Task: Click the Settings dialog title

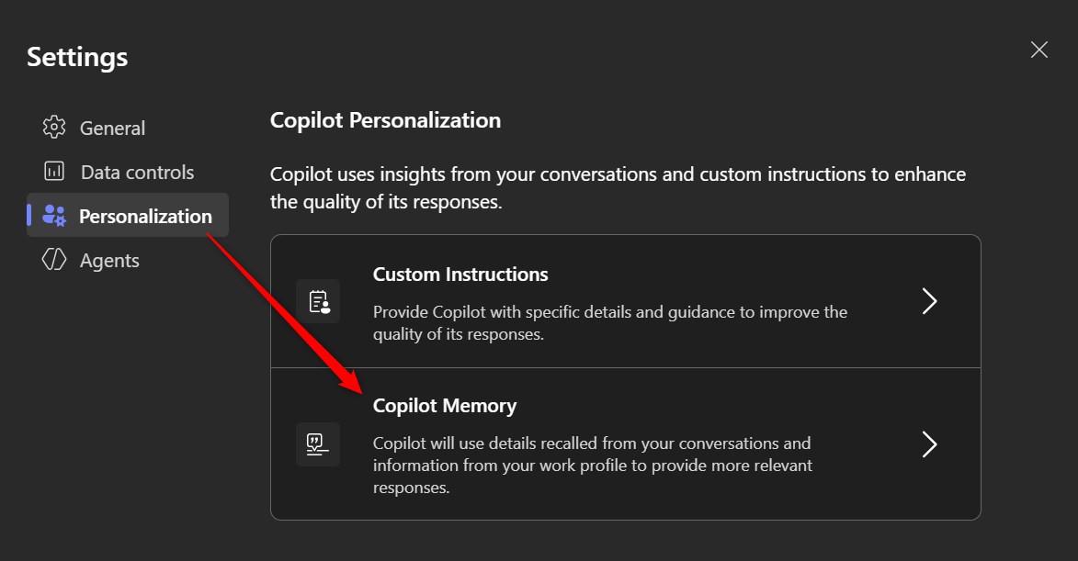Action: (77, 57)
